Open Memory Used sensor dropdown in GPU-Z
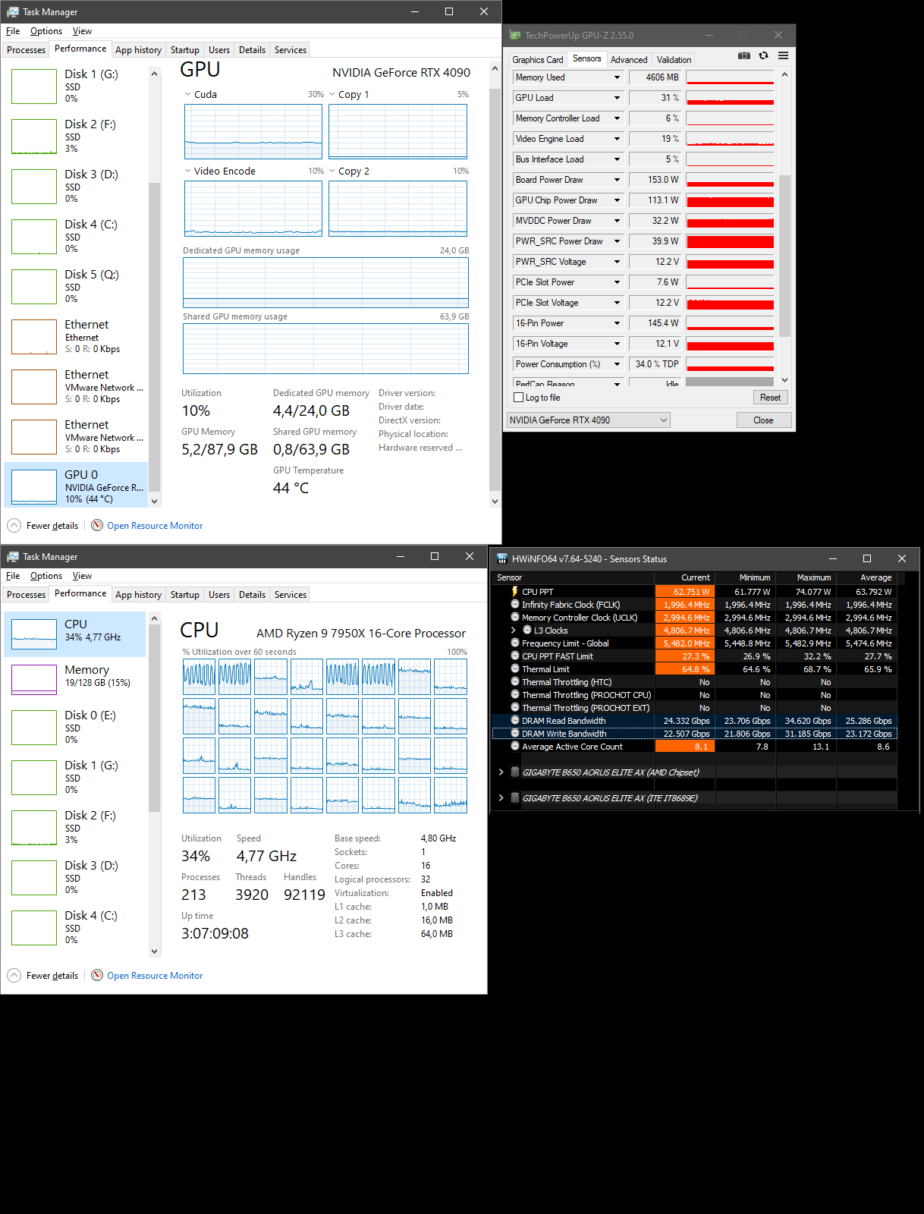The image size is (924, 1214). point(617,77)
